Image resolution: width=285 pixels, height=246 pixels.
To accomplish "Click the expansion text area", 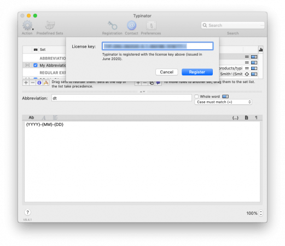I will [142, 161].
